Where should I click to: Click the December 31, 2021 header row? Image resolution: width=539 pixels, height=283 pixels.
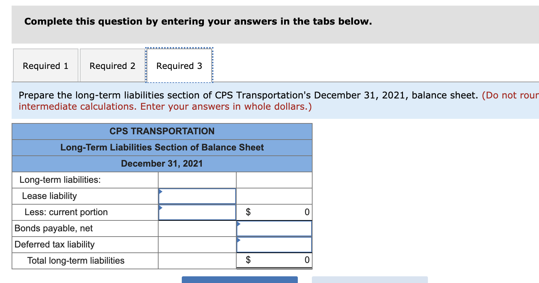click(162, 163)
